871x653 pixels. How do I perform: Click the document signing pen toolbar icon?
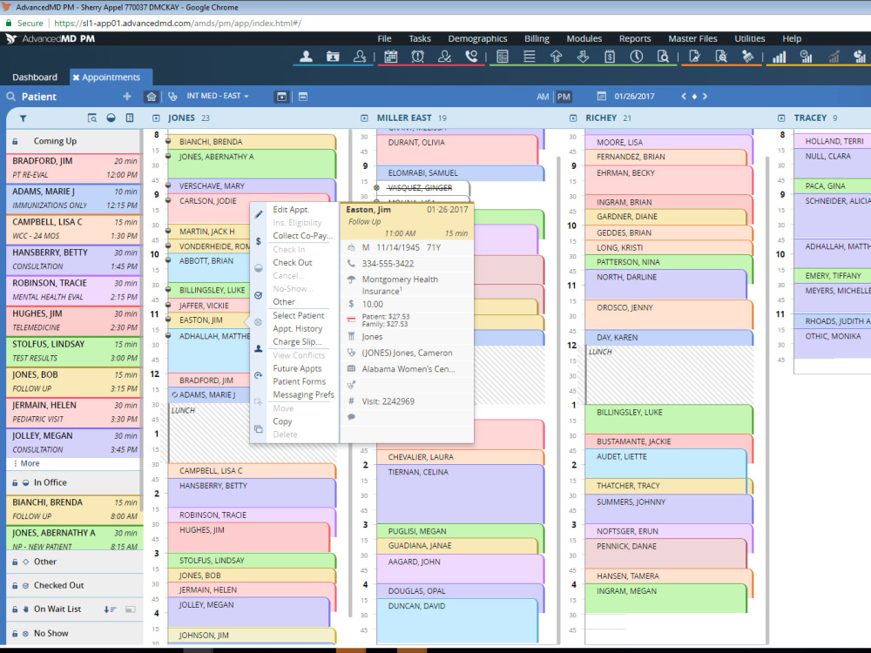click(x=694, y=57)
